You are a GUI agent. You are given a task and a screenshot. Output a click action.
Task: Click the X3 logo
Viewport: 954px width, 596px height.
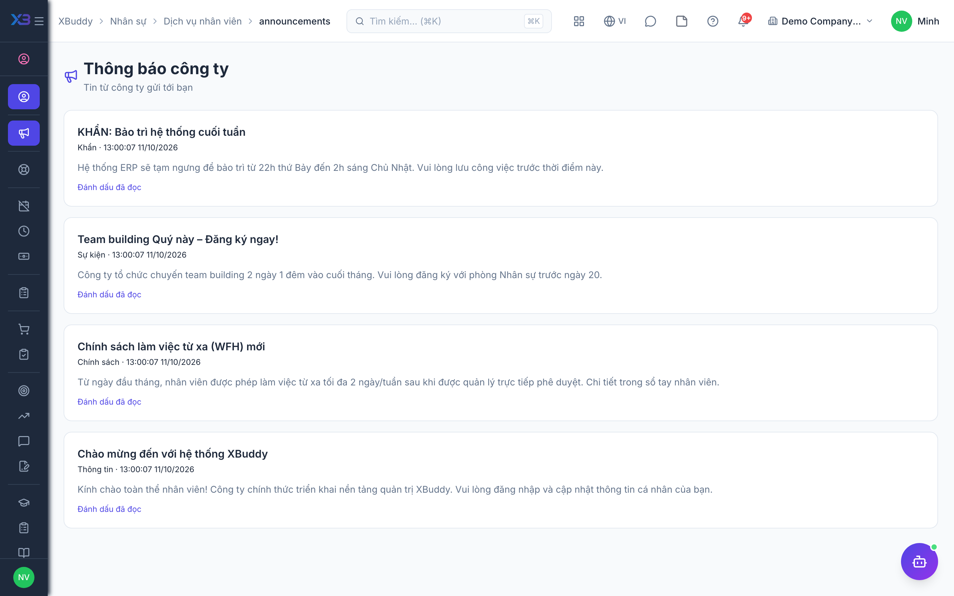point(20,20)
